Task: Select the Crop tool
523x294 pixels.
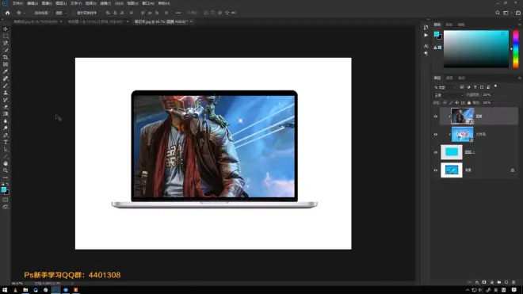Action: pos(6,57)
